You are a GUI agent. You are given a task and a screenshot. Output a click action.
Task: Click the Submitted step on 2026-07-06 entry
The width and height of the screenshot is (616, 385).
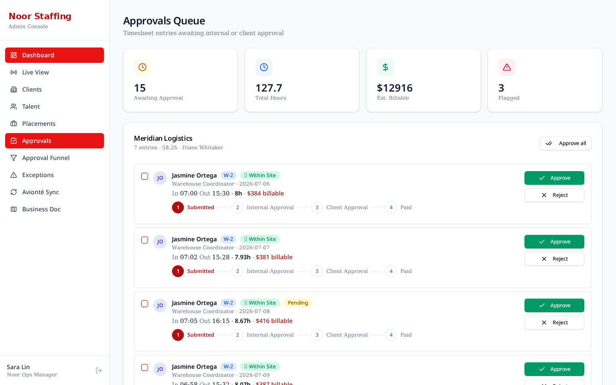[193, 207]
